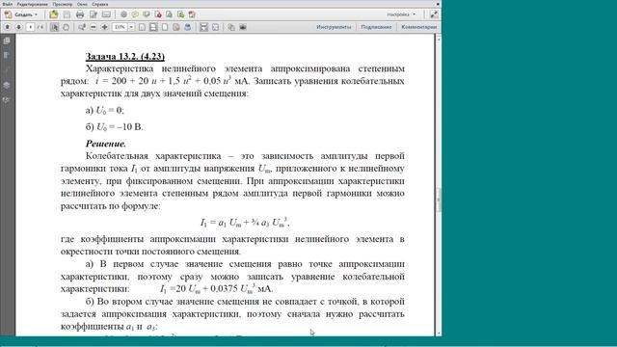
Task: Toggle the fit width scrolling icon
Action: point(203,27)
